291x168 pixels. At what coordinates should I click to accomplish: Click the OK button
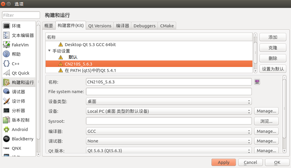(277, 162)
